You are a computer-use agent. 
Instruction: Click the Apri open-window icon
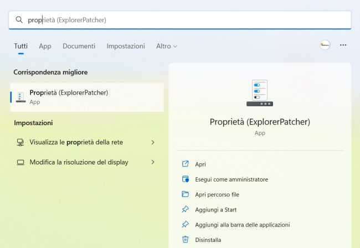186,164
